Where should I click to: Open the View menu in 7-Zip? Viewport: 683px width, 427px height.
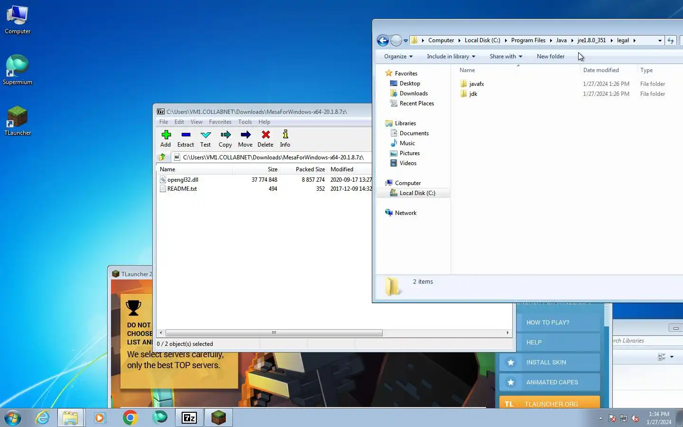click(x=196, y=122)
